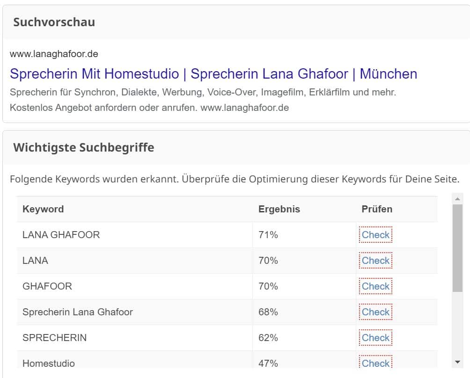The height and width of the screenshot is (378, 470).
Task: Click Check link for LANA GHAFOOR keyword
Action: pyautogui.click(x=375, y=235)
